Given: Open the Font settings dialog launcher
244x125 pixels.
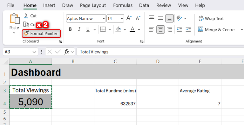Looking at the screenshot, I should 142,41.
